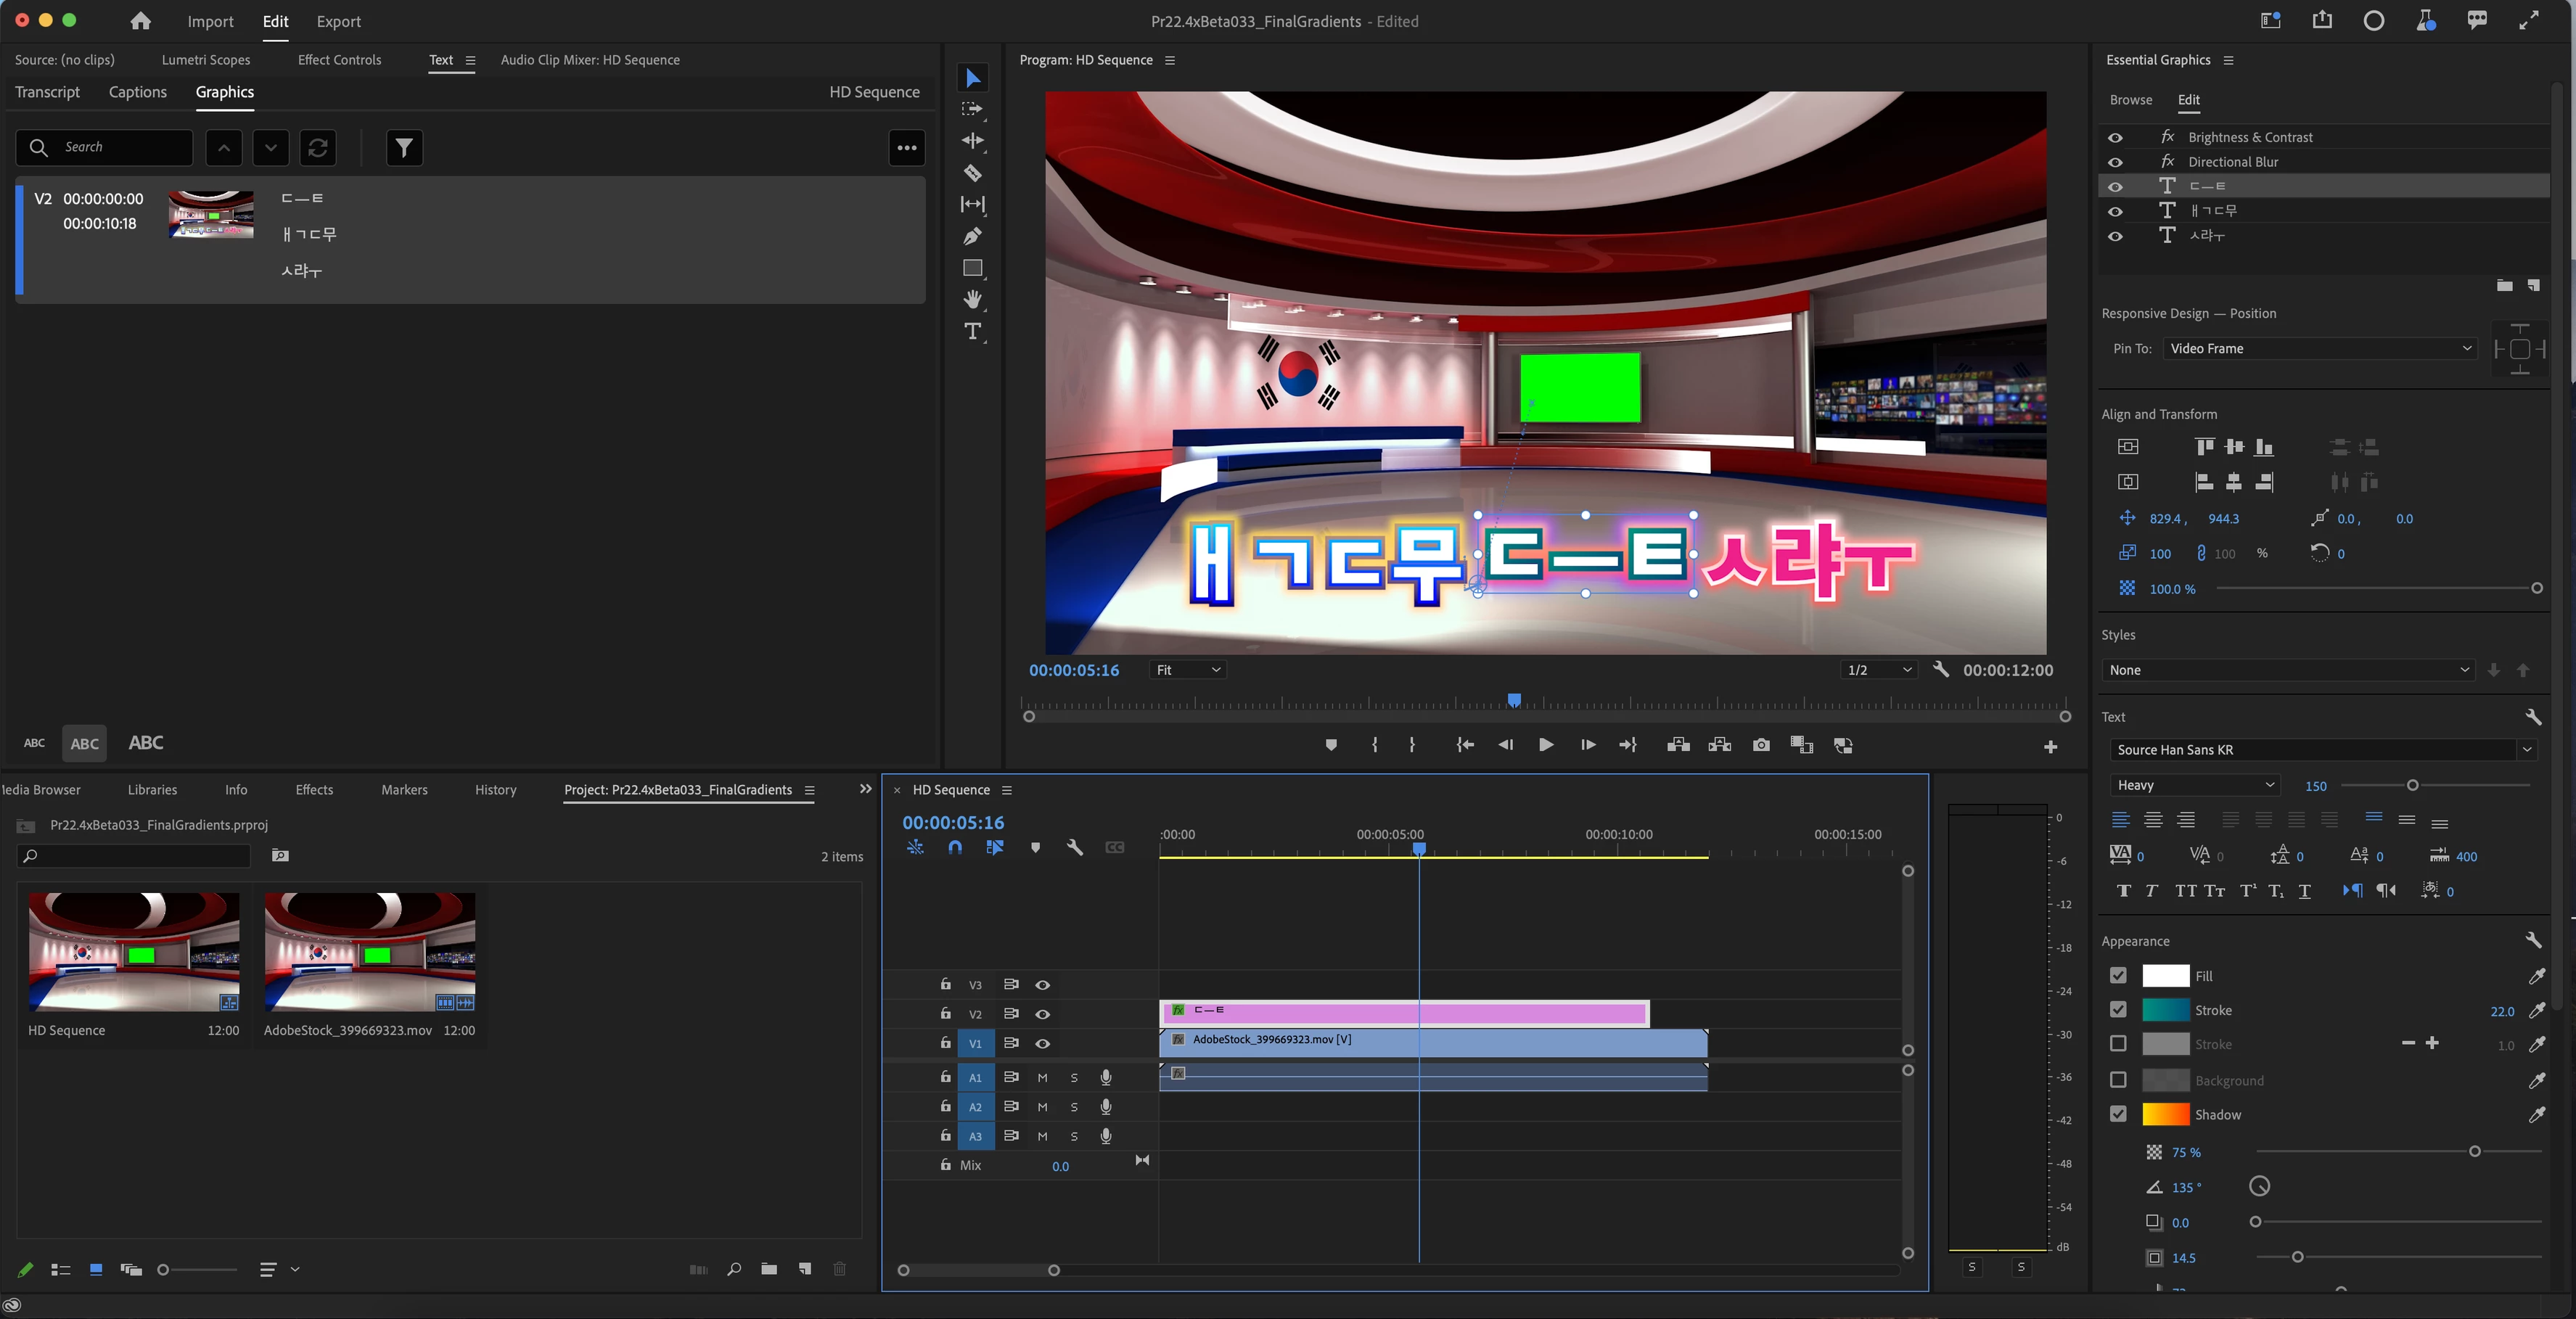
Task: Toggle V2 track output eye
Action: tap(1043, 1014)
